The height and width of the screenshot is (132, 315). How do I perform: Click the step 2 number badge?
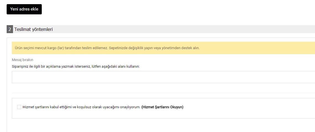pos(10,29)
